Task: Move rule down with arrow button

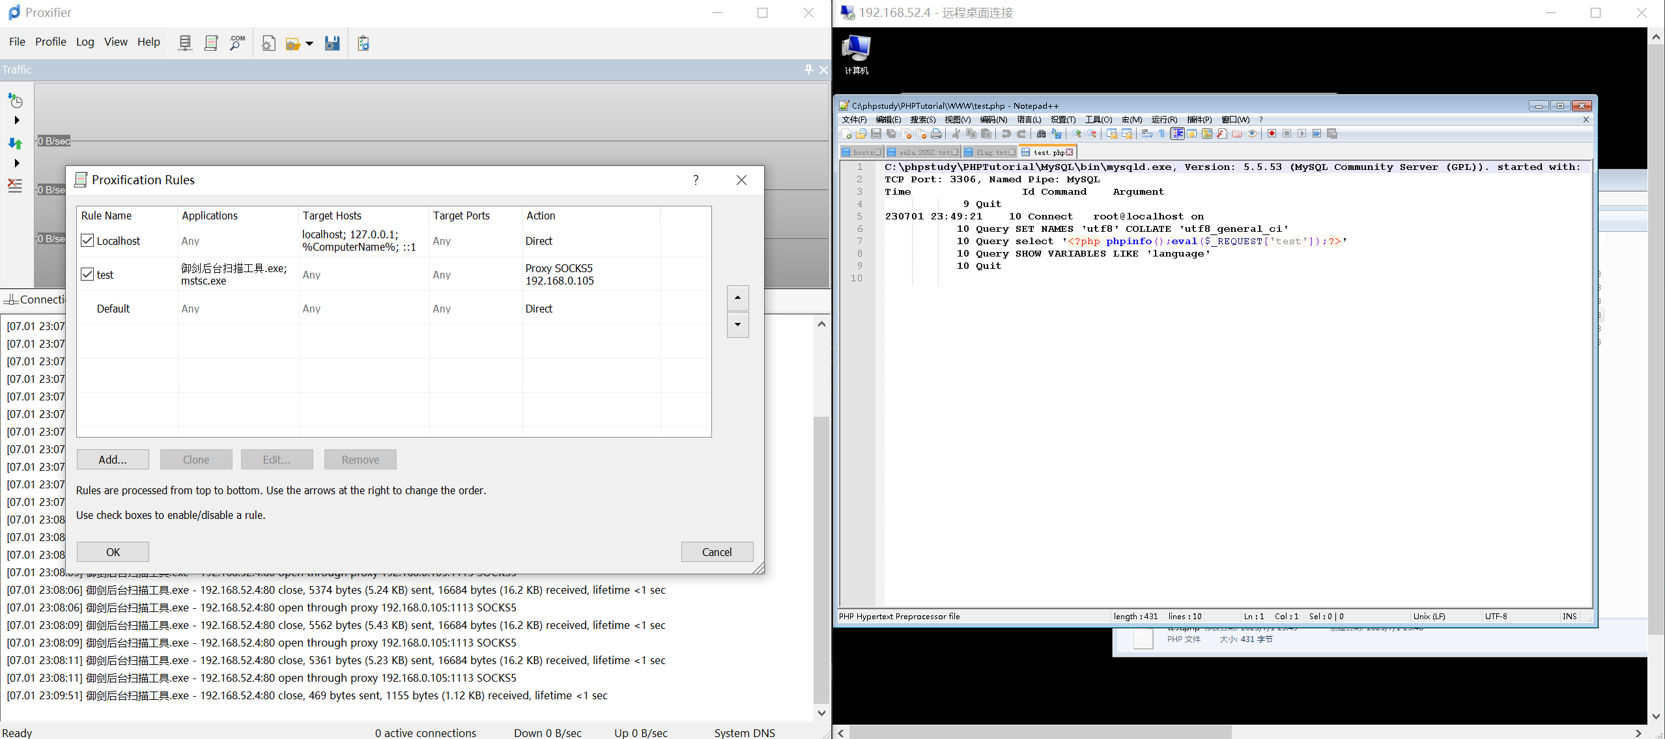Action: point(737,324)
